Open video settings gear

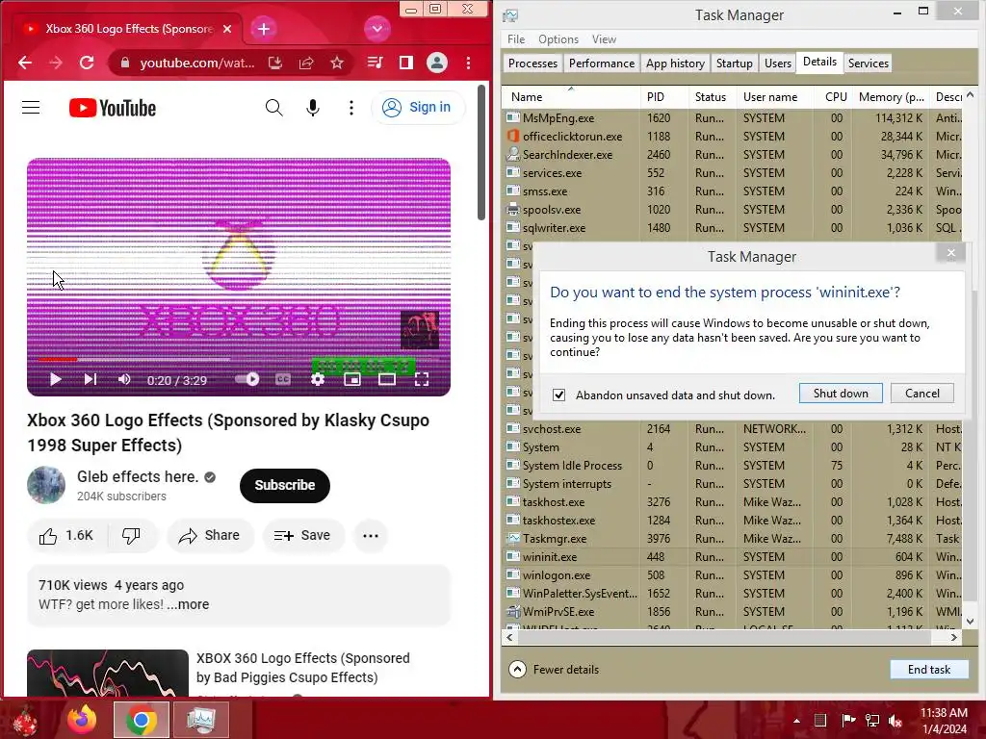(318, 379)
